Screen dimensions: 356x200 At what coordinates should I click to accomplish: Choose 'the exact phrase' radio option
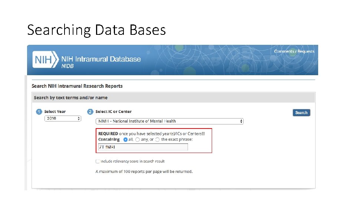pyautogui.click(x=157, y=140)
